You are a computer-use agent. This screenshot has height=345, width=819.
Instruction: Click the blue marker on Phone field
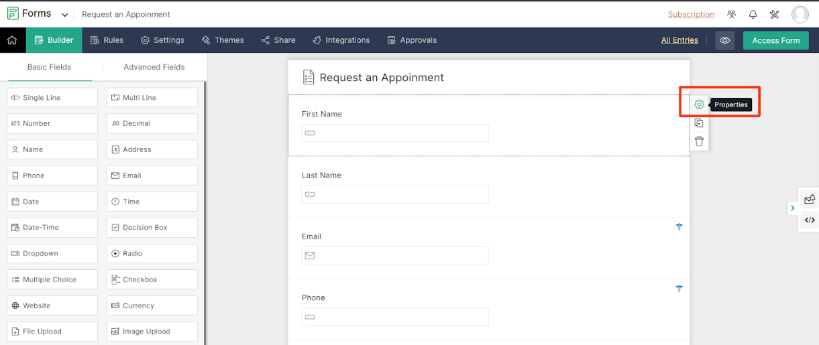click(679, 288)
